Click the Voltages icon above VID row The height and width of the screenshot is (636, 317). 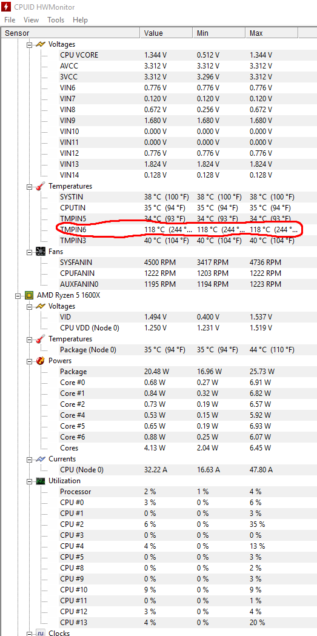(x=41, y=306)
